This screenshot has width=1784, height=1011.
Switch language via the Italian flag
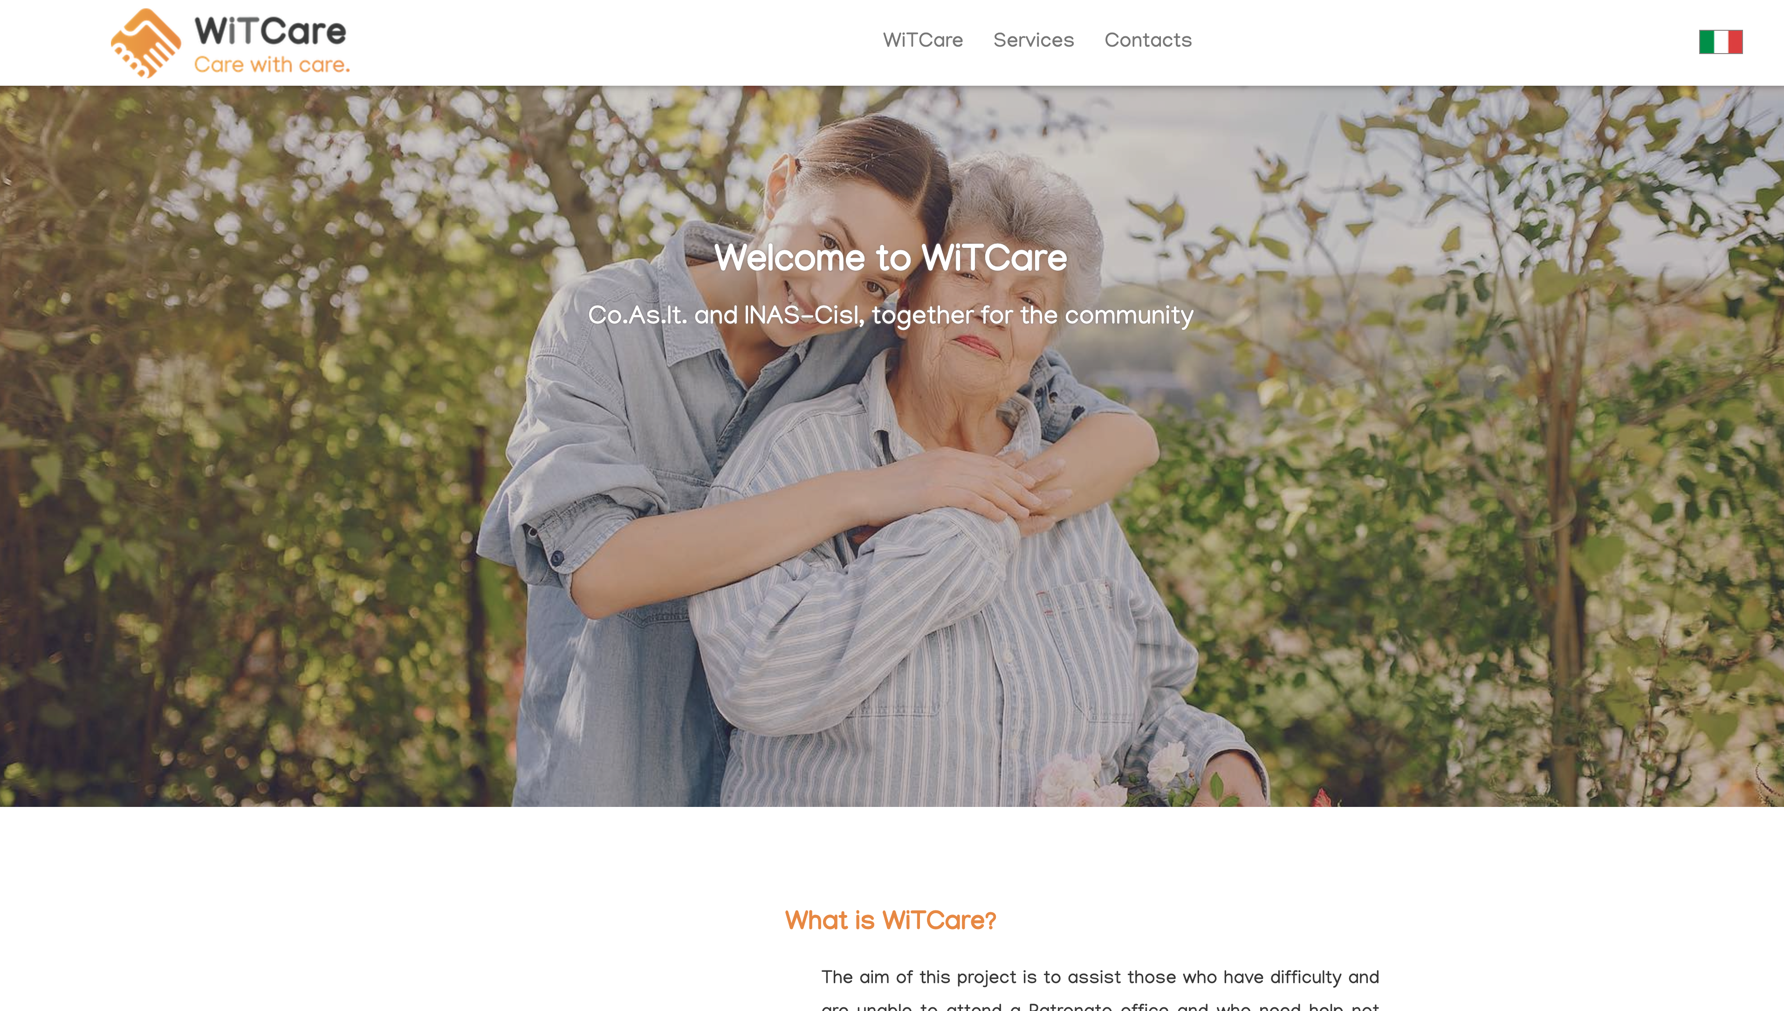1720,41
